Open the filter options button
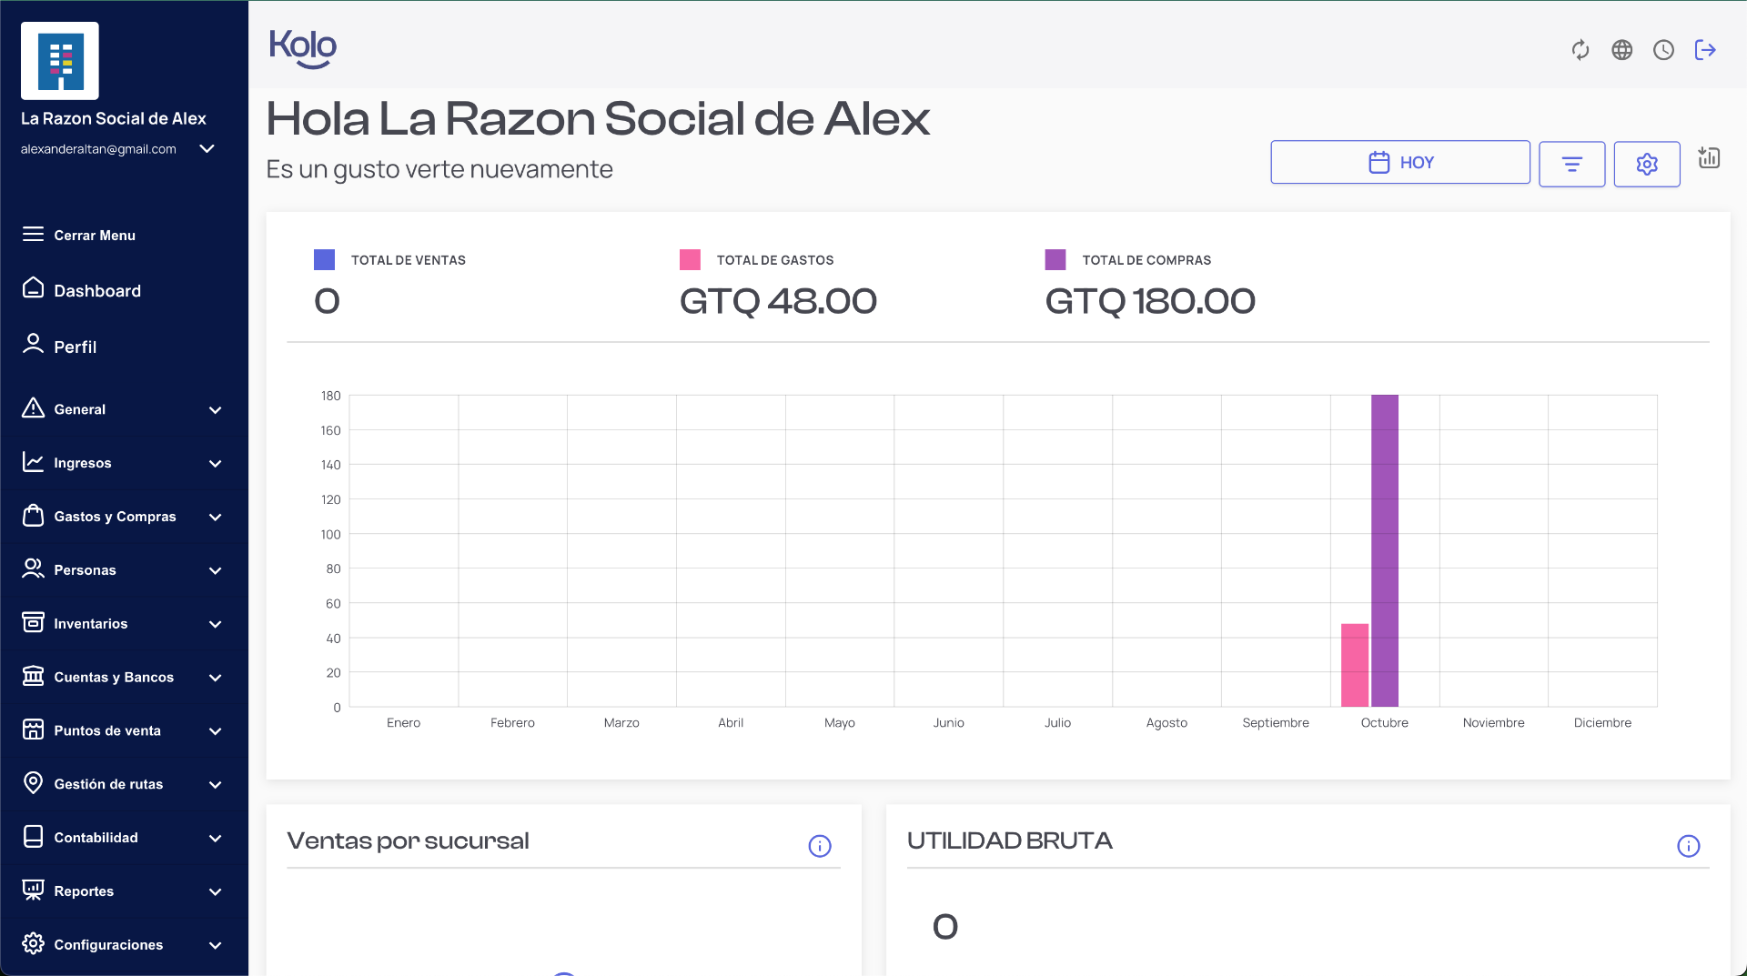The width and height of the screenshot is (1747, 976). 1571,164
